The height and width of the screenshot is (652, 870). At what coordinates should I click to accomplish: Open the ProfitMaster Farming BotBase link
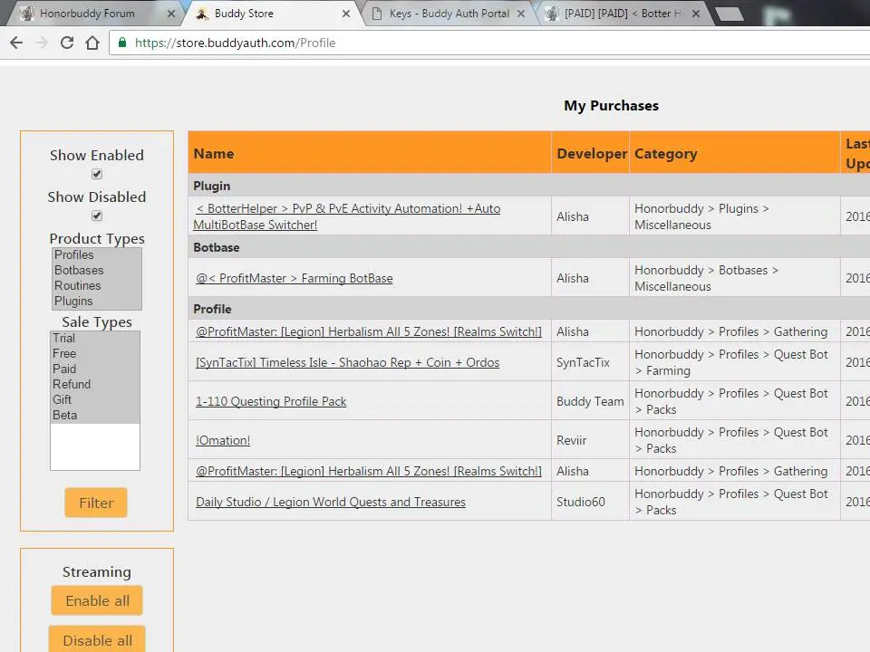[294, 278]
